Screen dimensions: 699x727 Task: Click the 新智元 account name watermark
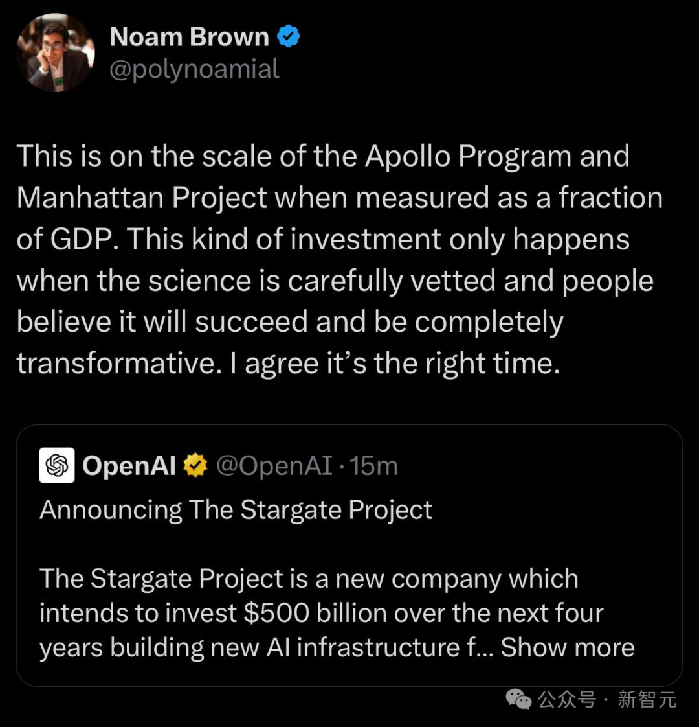647,699
